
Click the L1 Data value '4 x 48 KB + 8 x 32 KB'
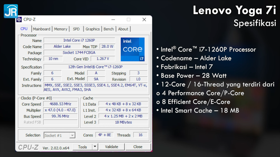(123, 104)
